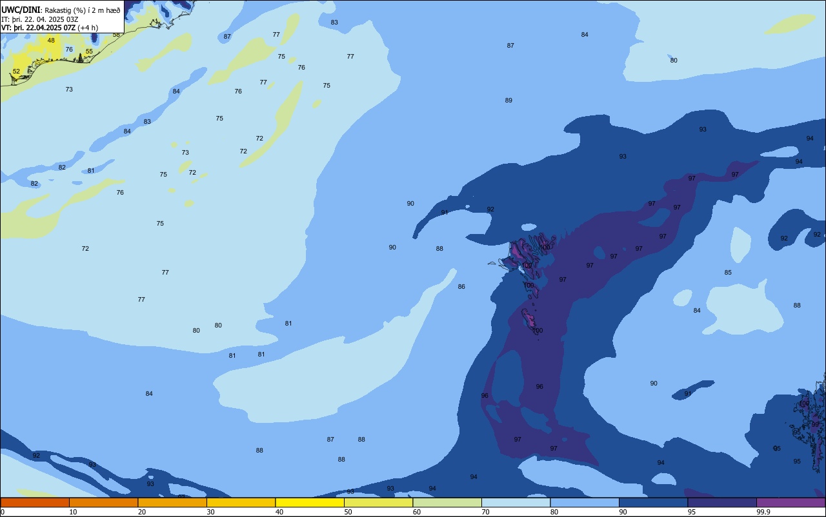
Task: Click the humidity value "48" on the map
Action: [x=51, y=40]
